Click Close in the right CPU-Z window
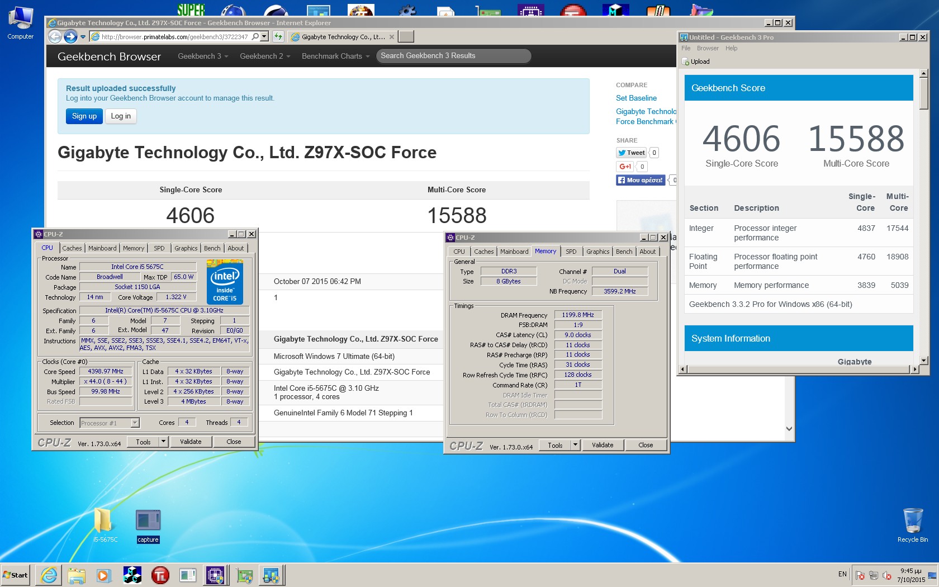Image resolution: width=939 pixels, height=587 pixels. (646, 445)
